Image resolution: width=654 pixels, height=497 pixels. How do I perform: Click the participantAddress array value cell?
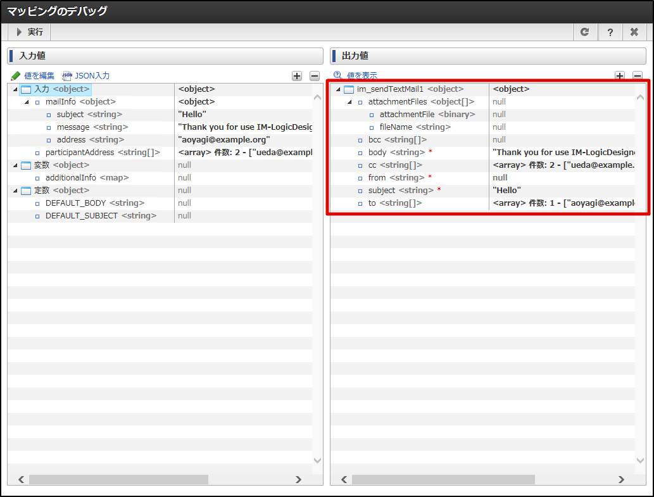tap(243, 153)
